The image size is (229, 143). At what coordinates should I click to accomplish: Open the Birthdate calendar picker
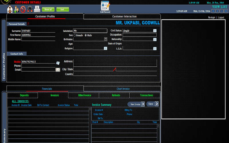(106, 39)
